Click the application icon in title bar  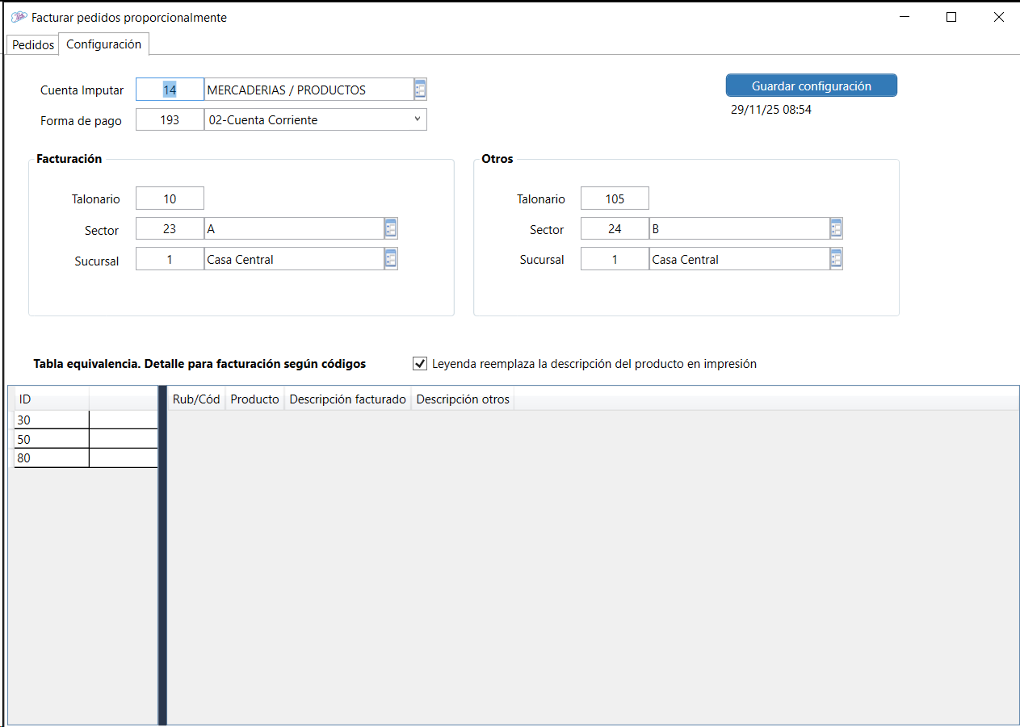19,17
